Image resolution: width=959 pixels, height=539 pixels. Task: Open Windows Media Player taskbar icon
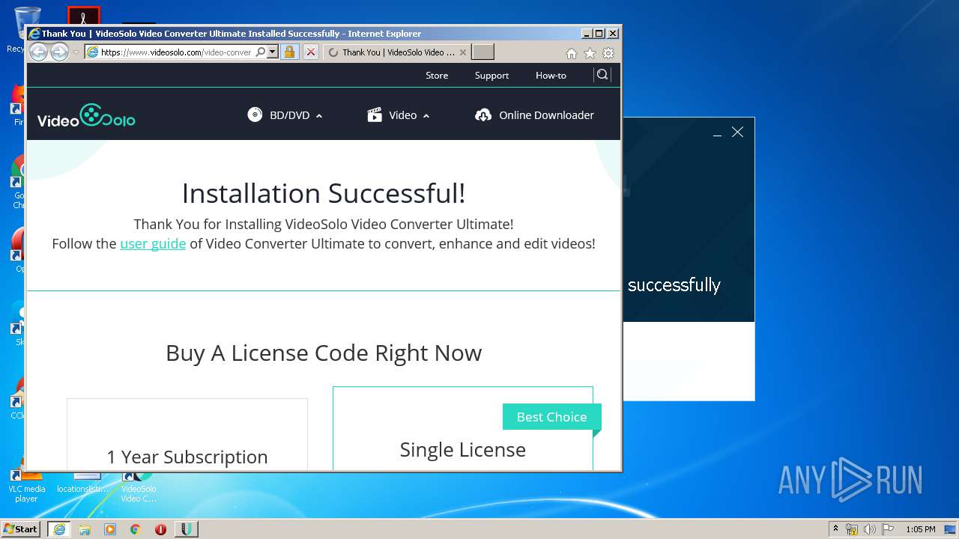click(110, 529)
